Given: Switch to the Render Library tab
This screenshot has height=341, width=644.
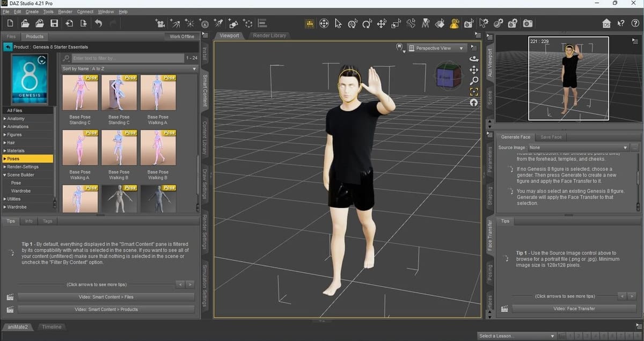Looking at the screenshot, I should (270, 35).
